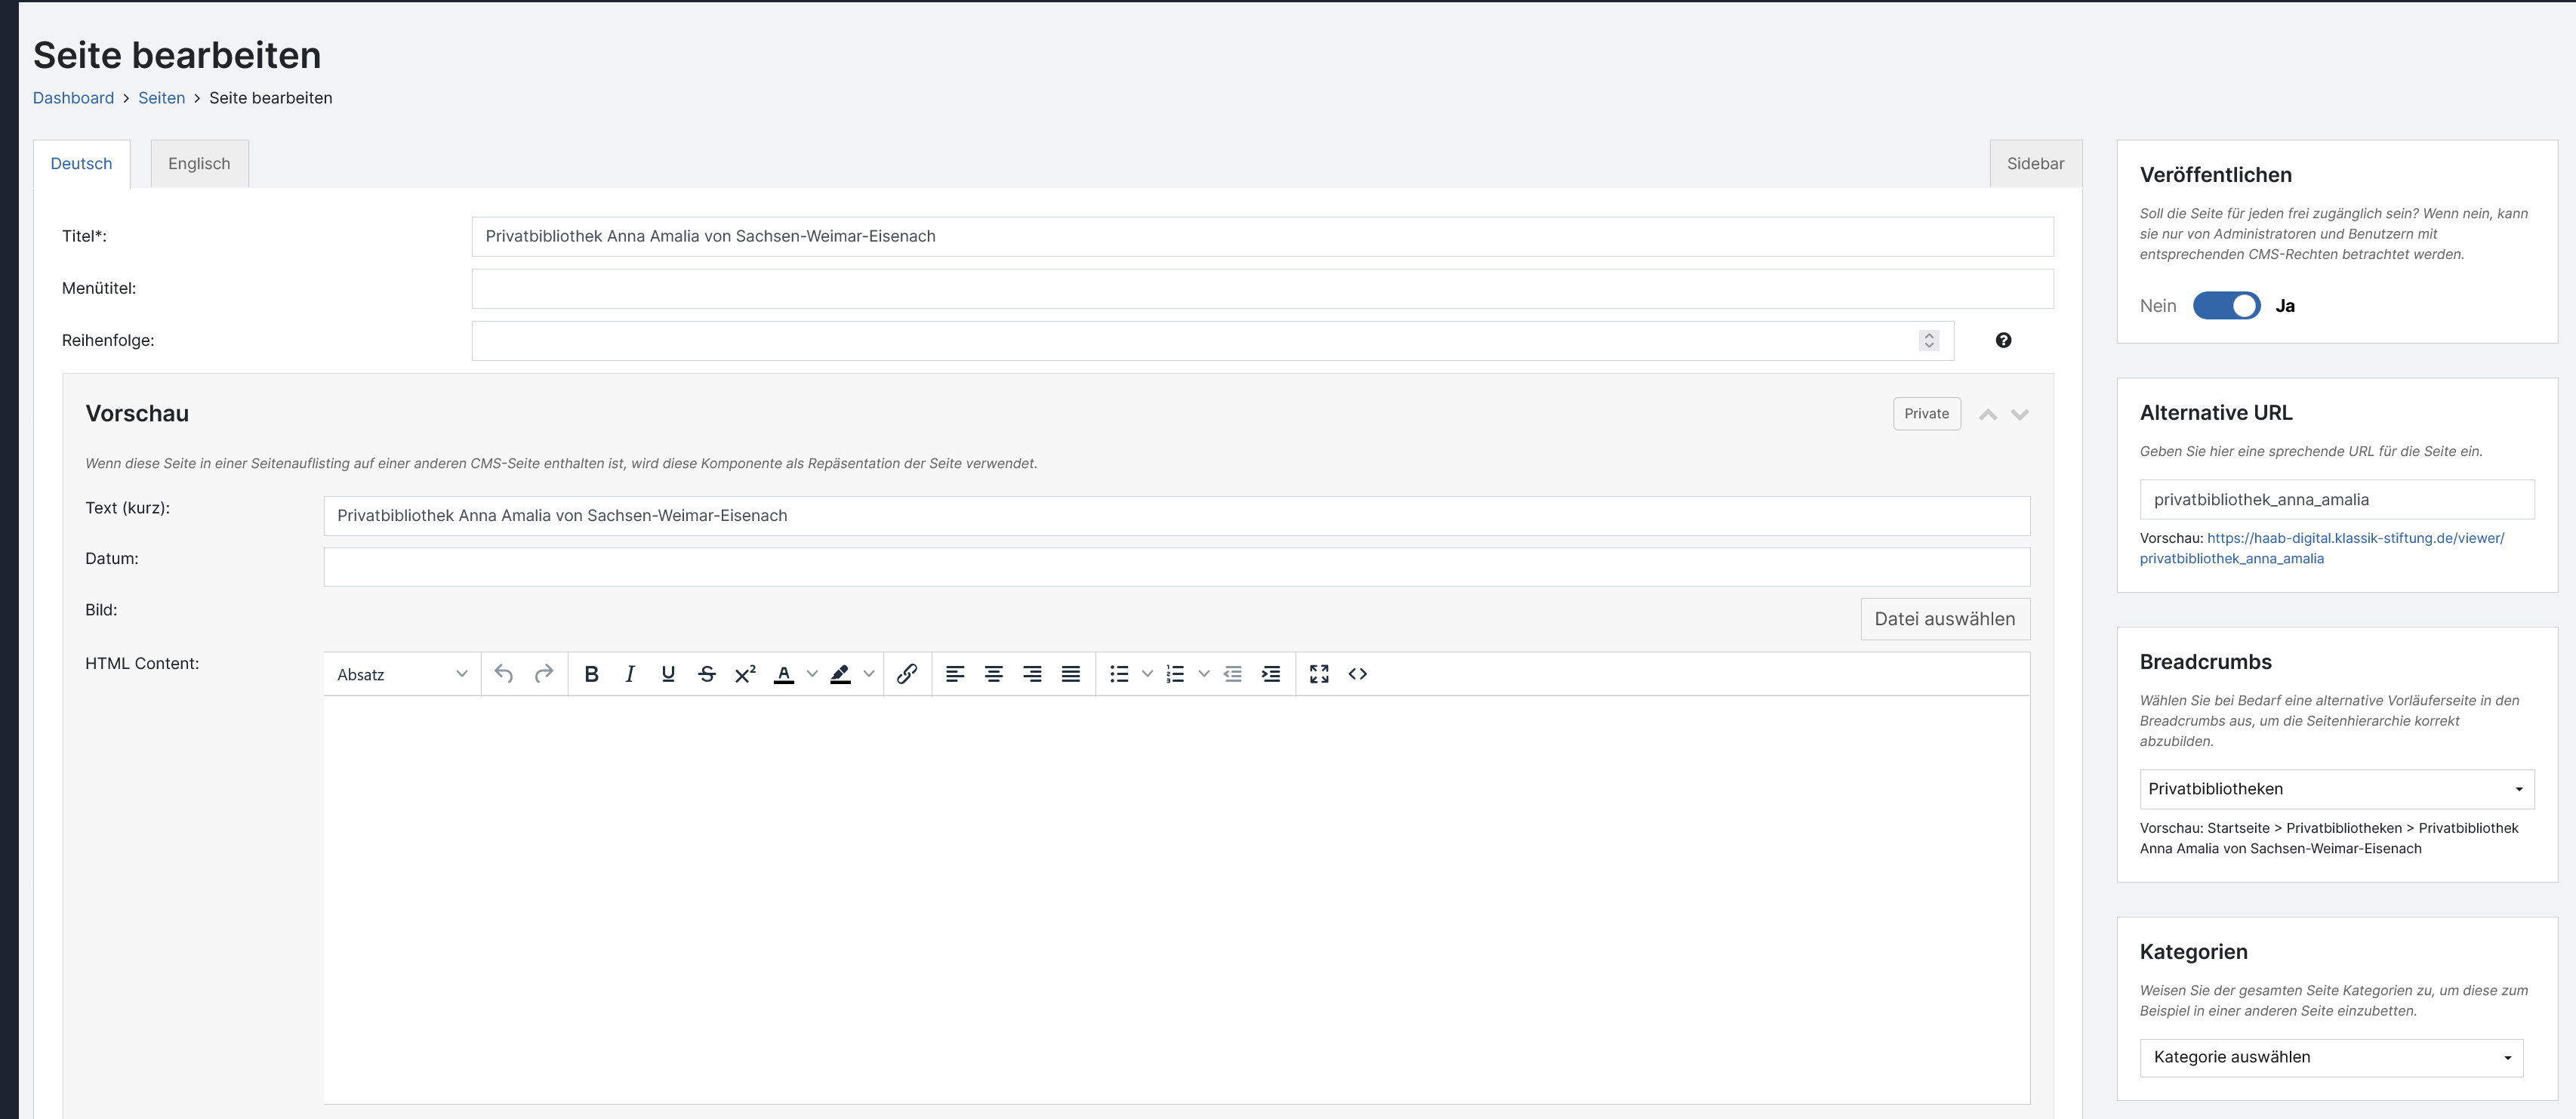Click the Datum input field
The image size is (2576, 1119).
pos(1176,567)
